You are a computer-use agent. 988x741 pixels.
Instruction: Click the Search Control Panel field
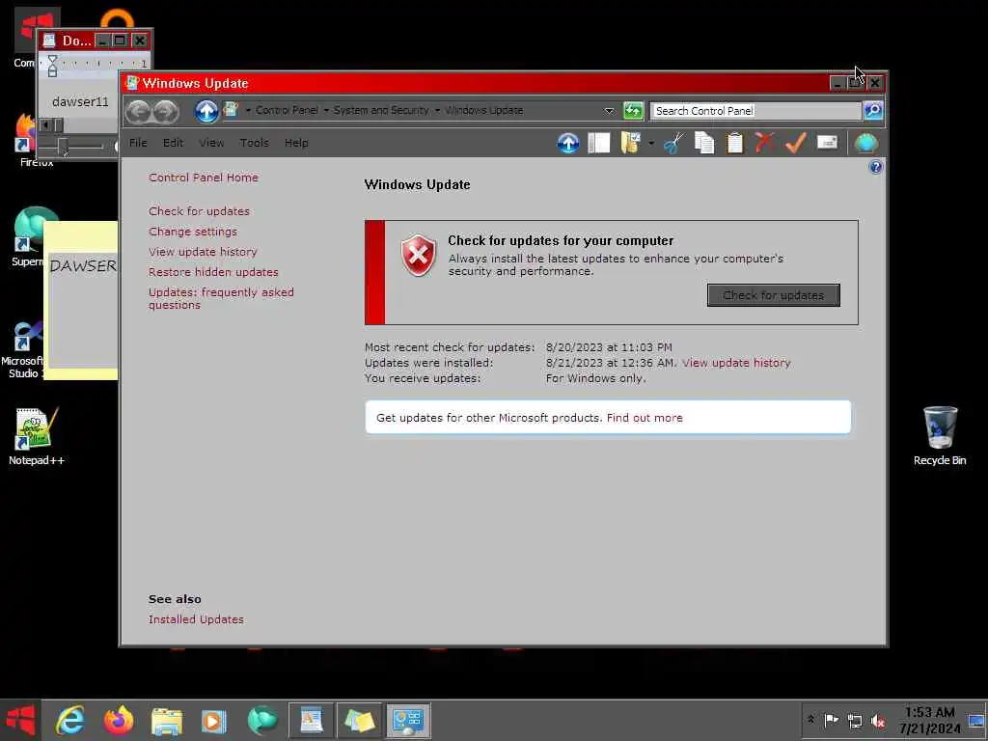coord(755,111)
